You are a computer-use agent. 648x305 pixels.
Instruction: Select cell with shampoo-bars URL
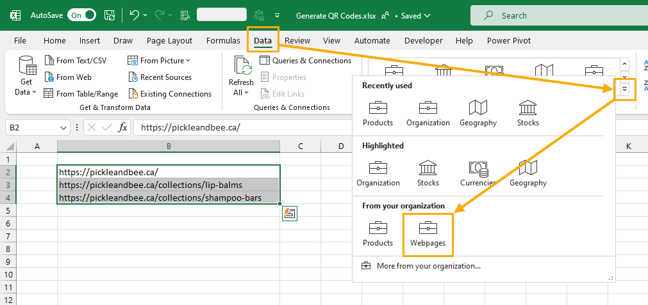(x=169, y=198)
